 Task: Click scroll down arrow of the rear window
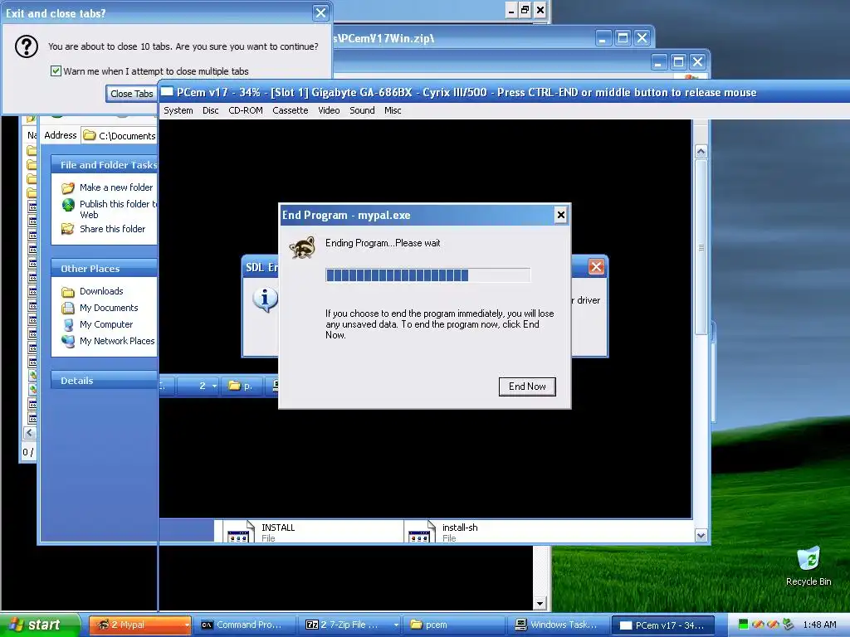(x=540, y=603)
